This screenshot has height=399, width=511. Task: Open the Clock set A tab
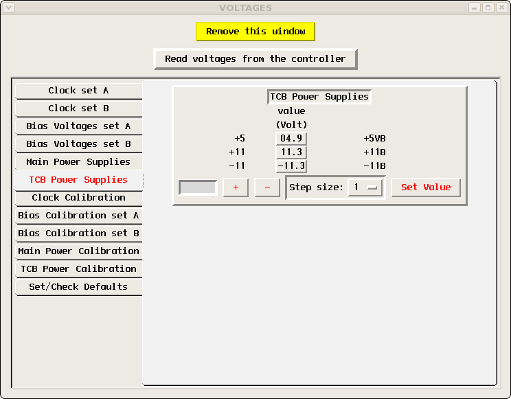point(78,91)
